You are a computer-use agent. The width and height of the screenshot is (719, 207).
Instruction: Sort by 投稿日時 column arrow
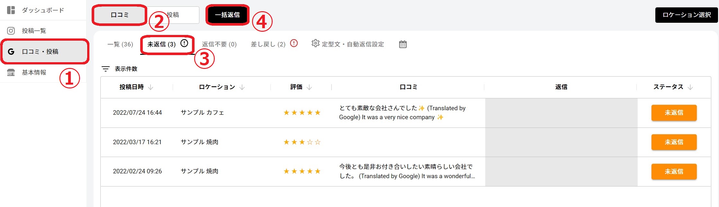(150, 87)
